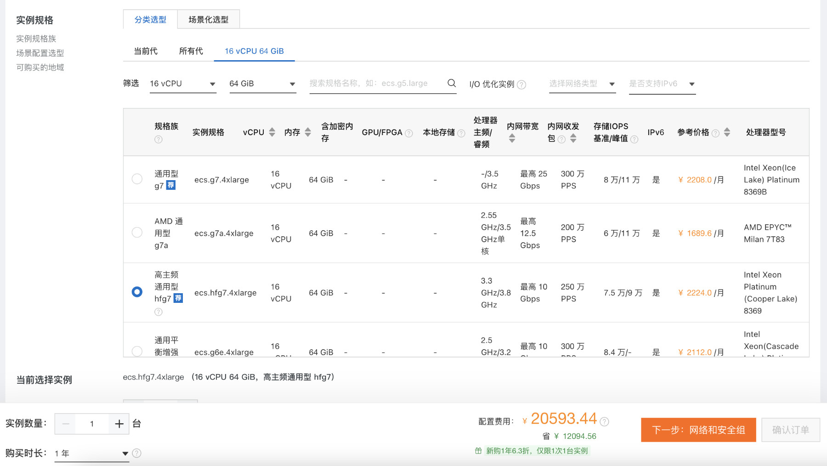Click the 省 ¥ 12094.56 savings text
The image size is (827, 466).
pyautogui.click(x=569, y=436)
